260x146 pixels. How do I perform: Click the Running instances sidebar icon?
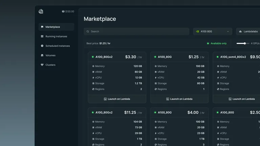click(x=42, y=36)
